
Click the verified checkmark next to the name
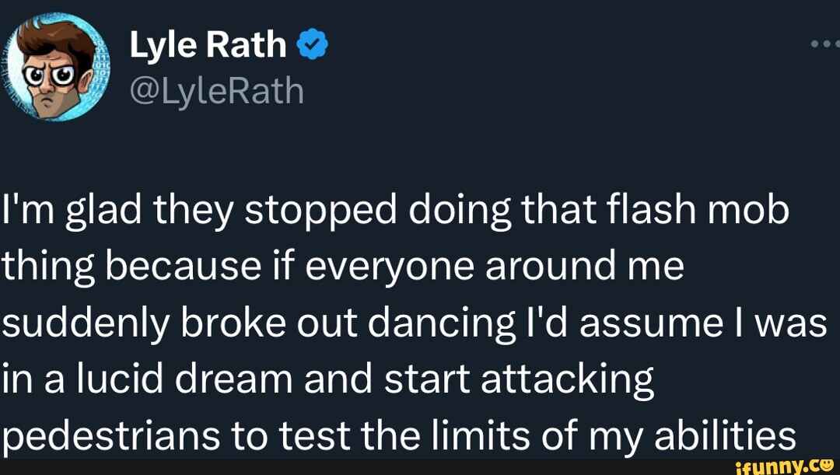pos(311,43)
